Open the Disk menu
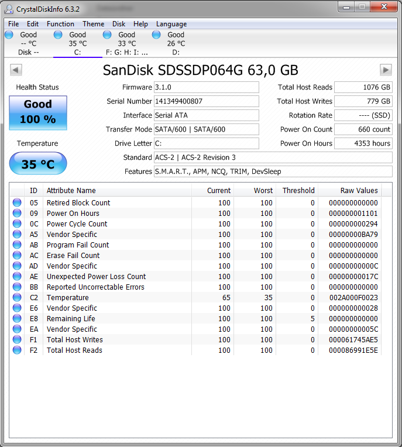The image size is (402, 447). point(119,24)
